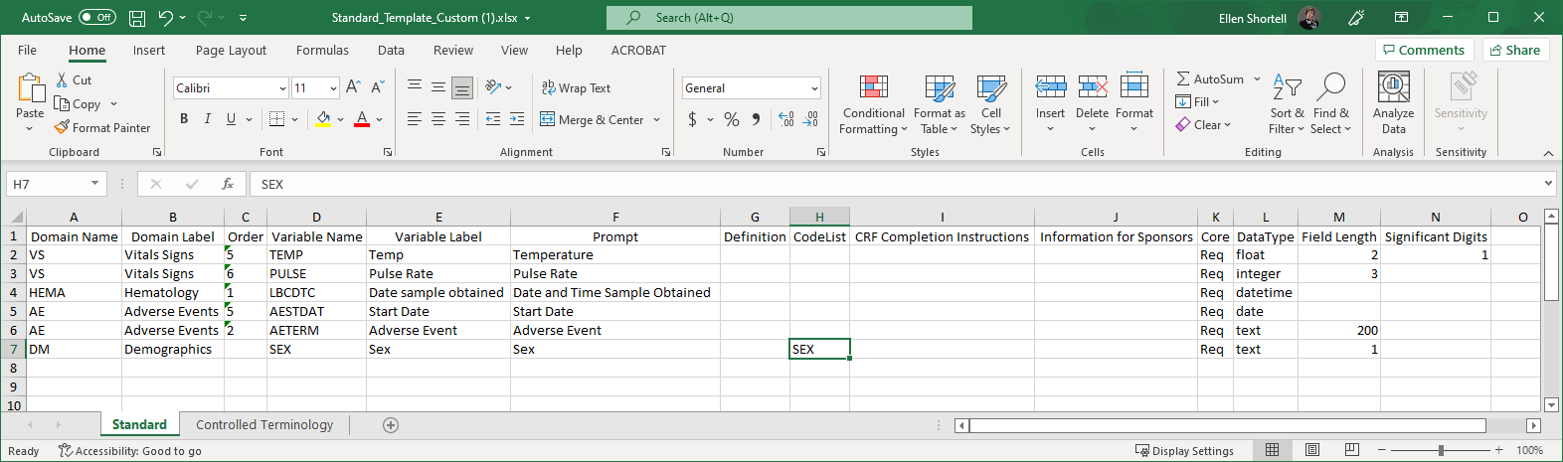Open the General number format dropdown
Image resolution: width=1563 pixels, height=462 pixels.
tap(814, 88)
